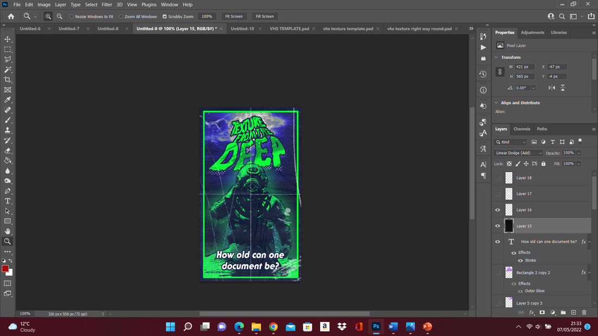This screenshot has height=336, width=598.
Task: Collapse the Transform section
Action: pyautogui.click(x=496, y=57)
